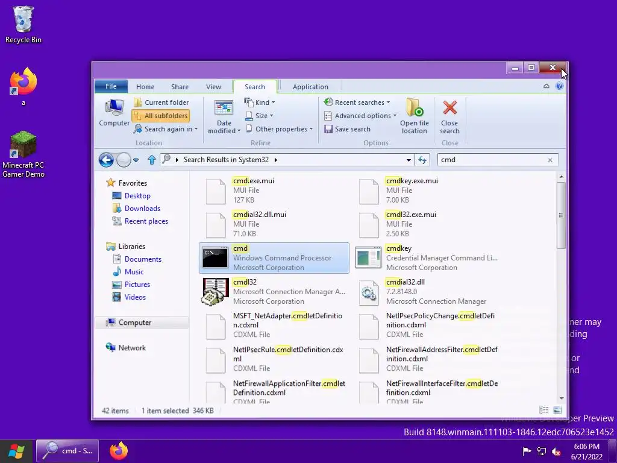The height and width of the screenshot is (463, 617).
Task: Select Favorites header in navigation pane
Action: (133, 183)
